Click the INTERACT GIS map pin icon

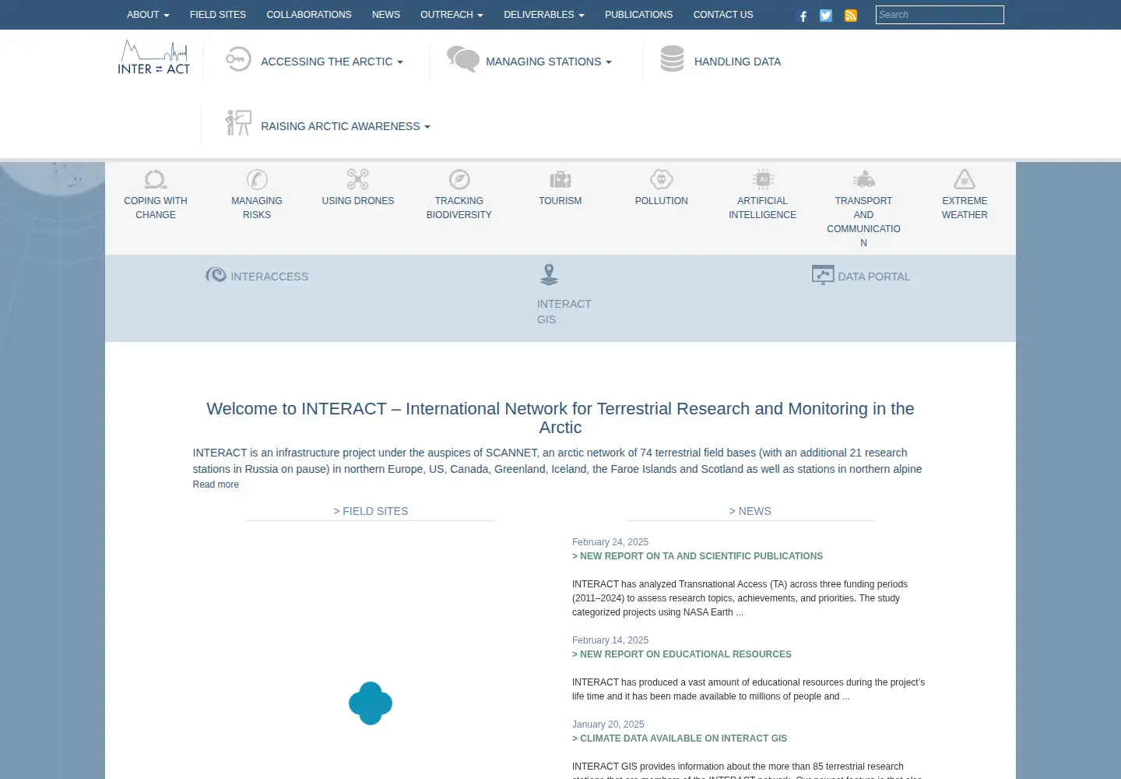point(549,275)
